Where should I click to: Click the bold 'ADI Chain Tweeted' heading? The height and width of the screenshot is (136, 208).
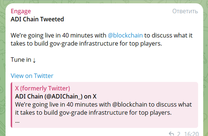click(37, 19)
